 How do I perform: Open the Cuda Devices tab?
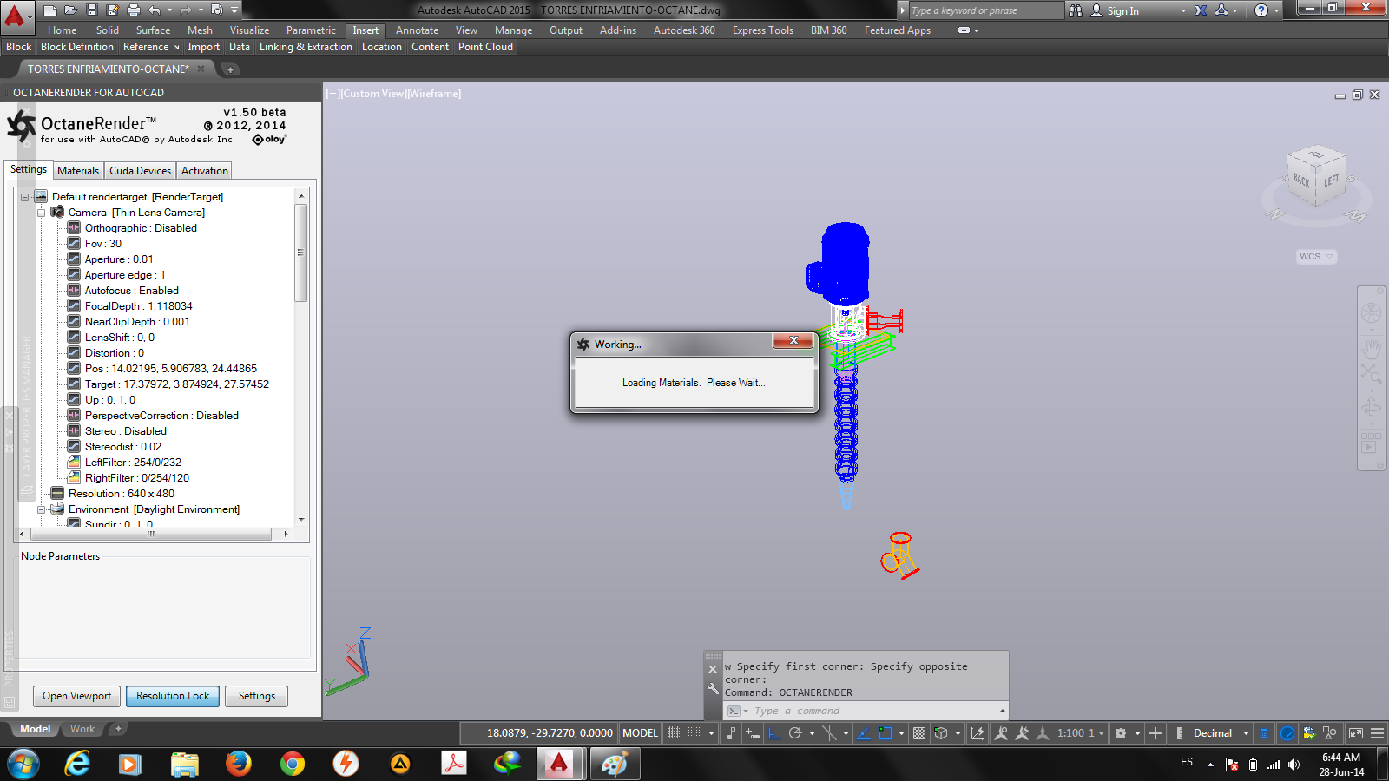click(140, 171)
